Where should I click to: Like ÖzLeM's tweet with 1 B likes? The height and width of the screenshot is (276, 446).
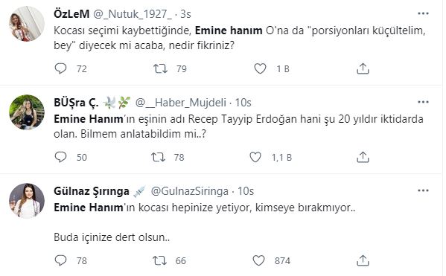click(x=260, y=68)
